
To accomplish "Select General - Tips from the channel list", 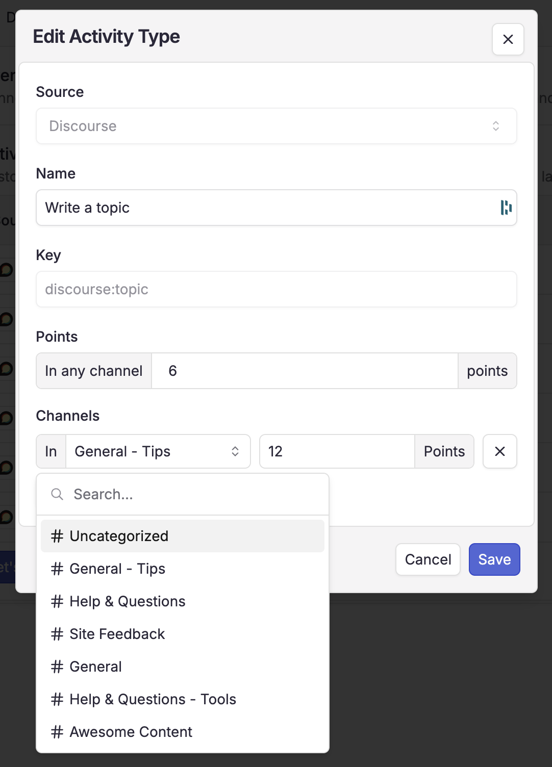I will coord(183,569).
